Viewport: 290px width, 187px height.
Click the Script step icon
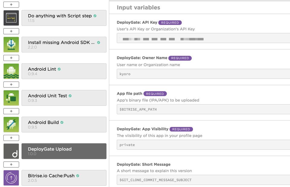11,18
